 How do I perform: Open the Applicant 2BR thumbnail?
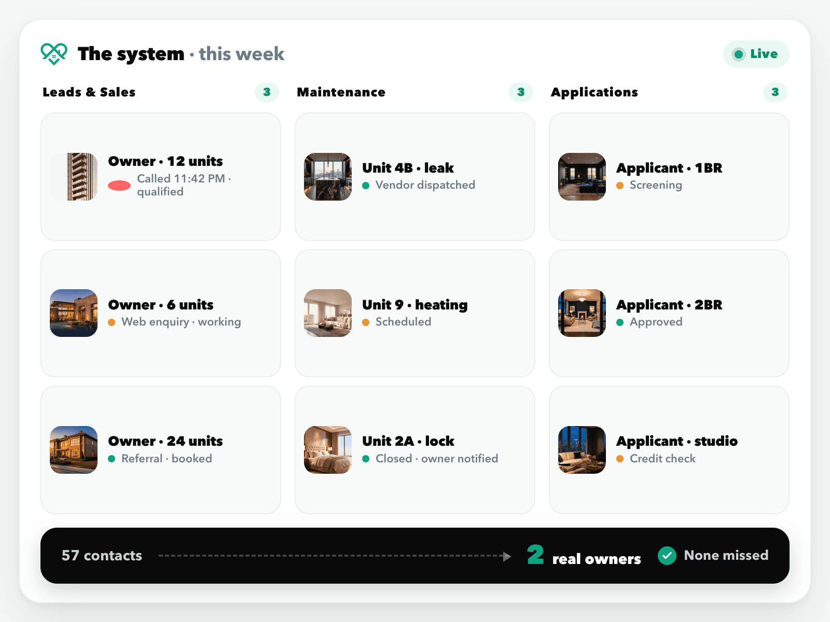582,313
